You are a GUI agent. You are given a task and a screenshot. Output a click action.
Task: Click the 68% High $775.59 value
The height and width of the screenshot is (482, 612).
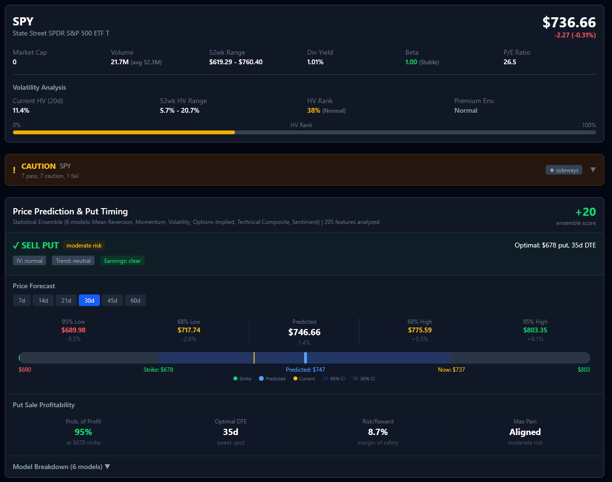(x=420, y=330)
